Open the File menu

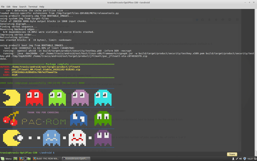(3, 7)
